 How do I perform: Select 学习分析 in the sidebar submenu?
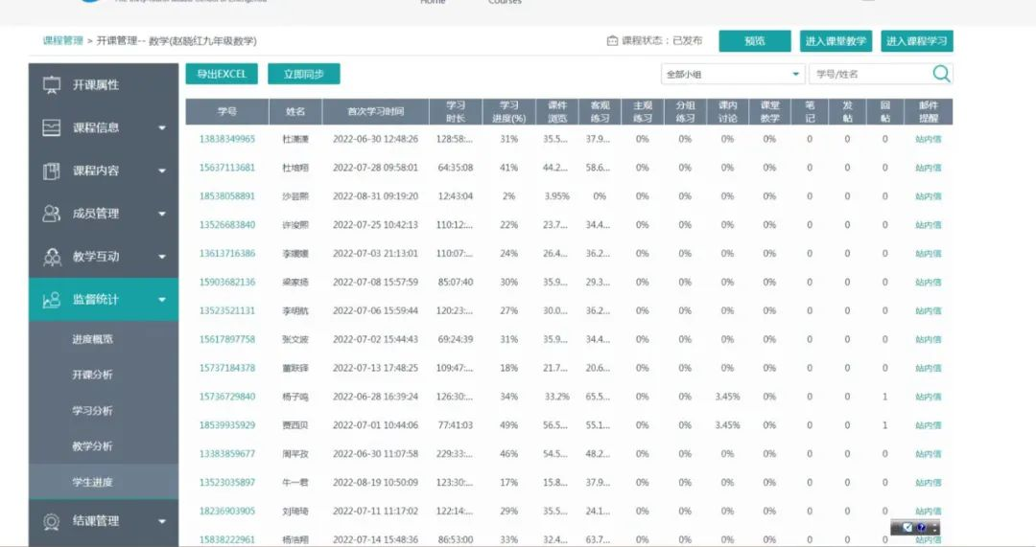[x=92, y=411]
